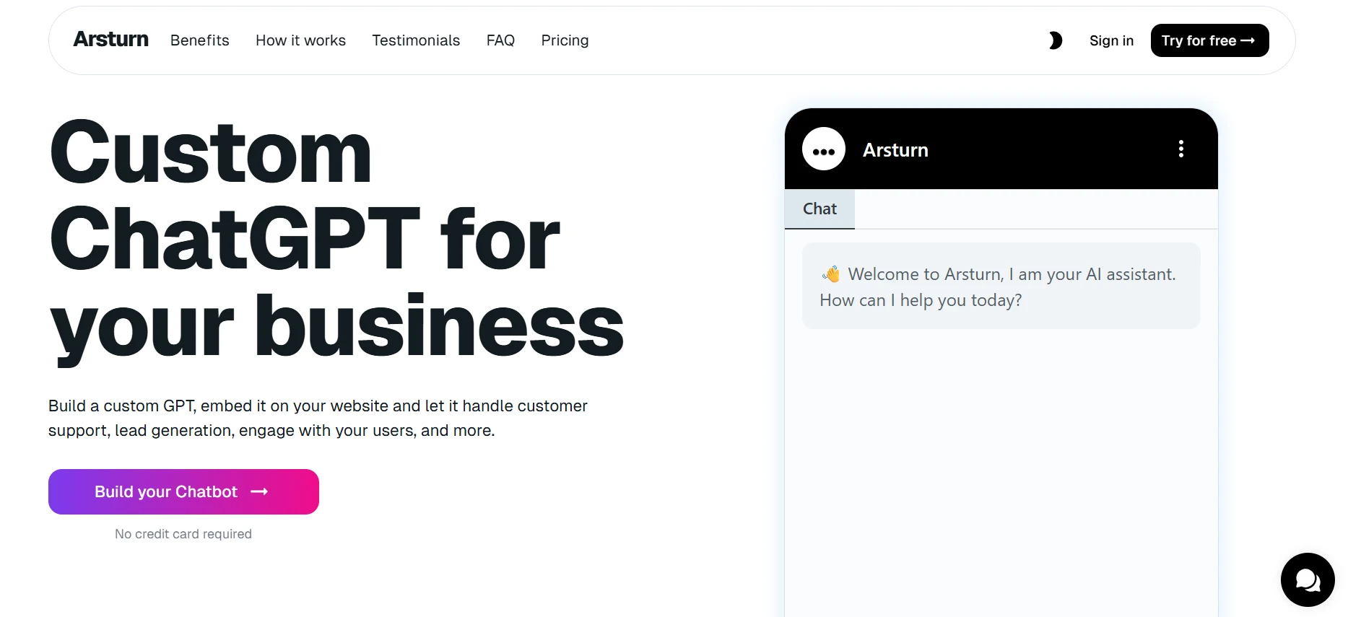Open the FAQ nav item
Screen dimensions: 1348x617
(x=500, y=40)
